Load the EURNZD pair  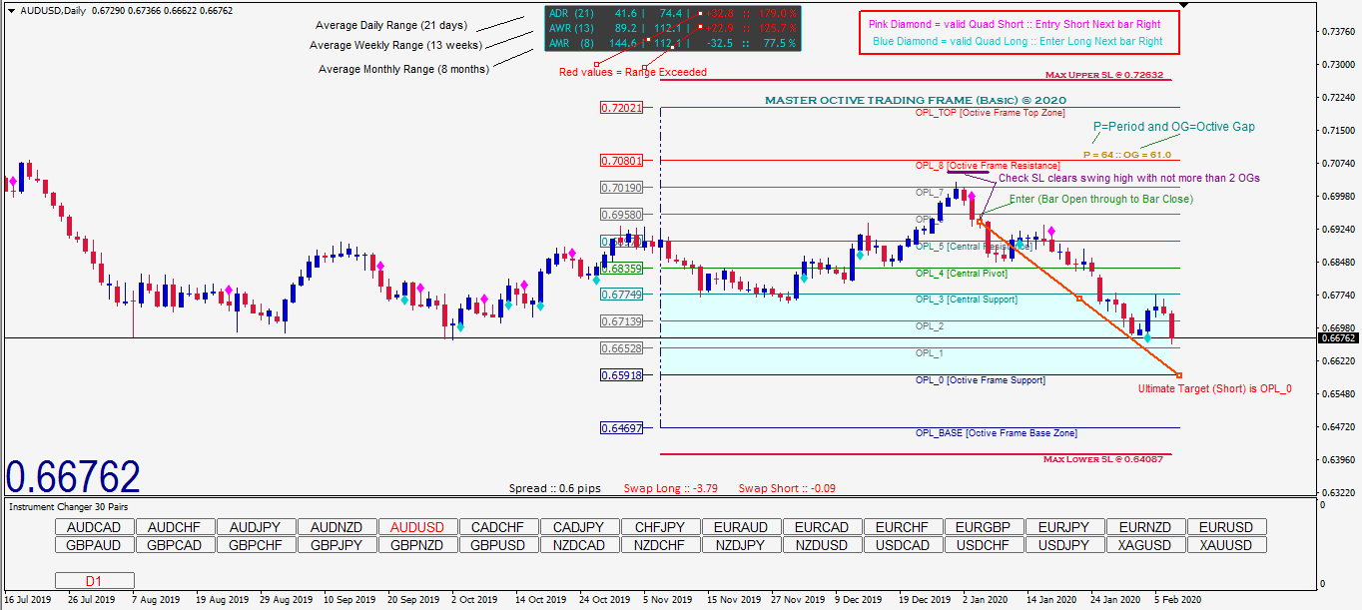(1145, 527)
